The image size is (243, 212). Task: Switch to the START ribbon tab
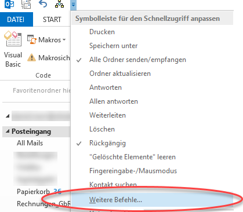coord(52,19)
